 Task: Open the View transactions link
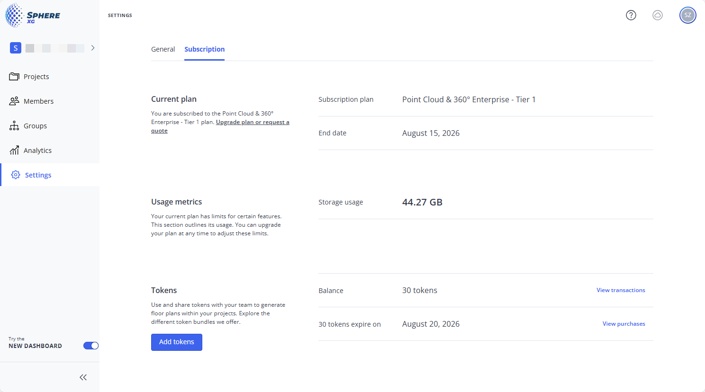click(x=621, y=290)
